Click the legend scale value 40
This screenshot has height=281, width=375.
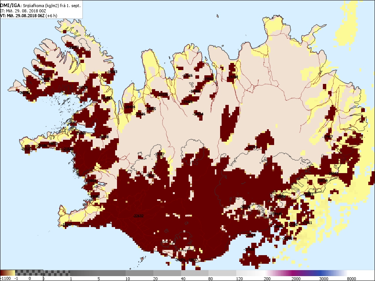183,279
